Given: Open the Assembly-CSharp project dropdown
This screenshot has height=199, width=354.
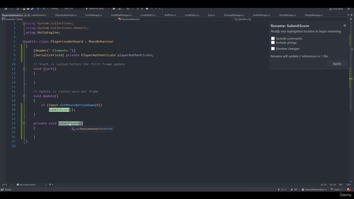Looking at the screenshot, I should 59,19.
